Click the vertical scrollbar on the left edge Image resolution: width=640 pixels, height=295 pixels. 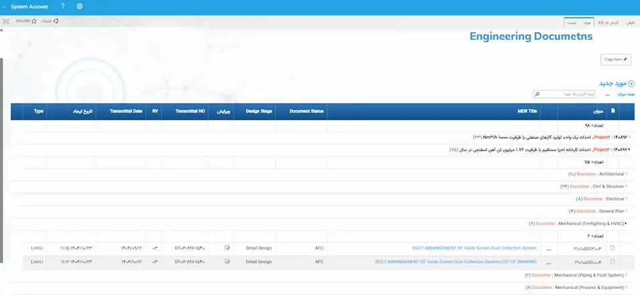coord(1,160)
